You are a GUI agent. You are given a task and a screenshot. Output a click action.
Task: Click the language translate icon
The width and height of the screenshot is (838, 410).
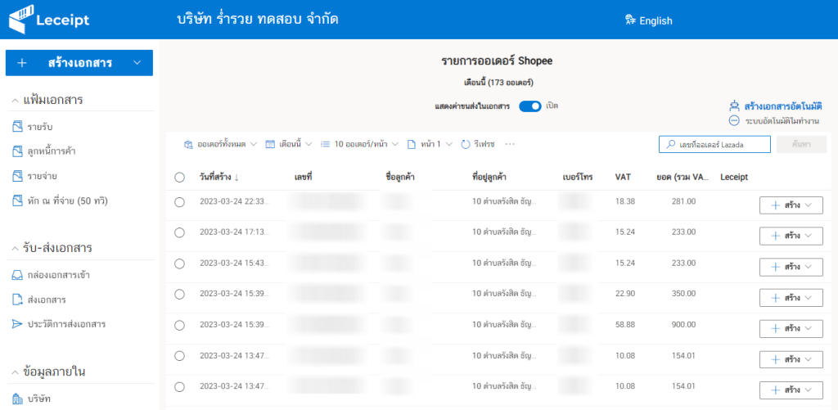[x=630, y=20]
